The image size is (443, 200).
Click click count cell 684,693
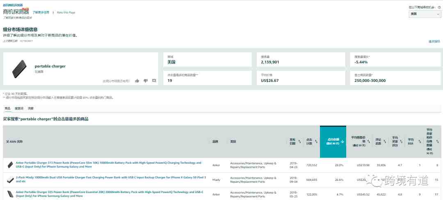312,180
